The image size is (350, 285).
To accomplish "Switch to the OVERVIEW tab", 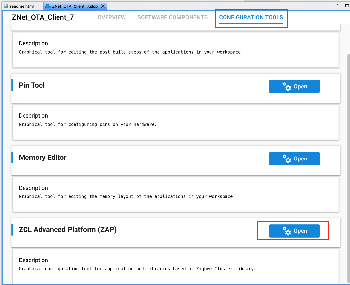I will pyautogui.click(x=111, y=17).
